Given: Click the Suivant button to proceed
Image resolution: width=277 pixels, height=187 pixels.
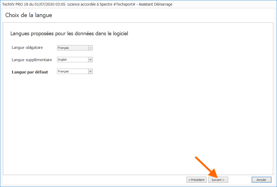Looking at the screenshot, I should click(x=218, y=180).
